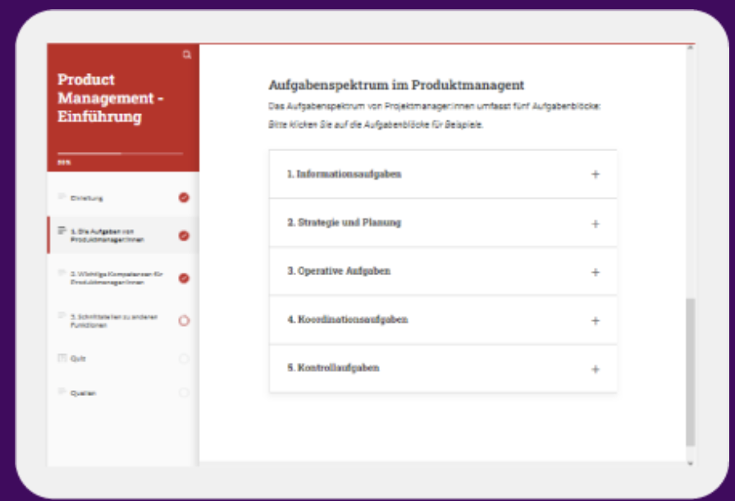Open the Einleitung lesson

(x=123, y=197)
